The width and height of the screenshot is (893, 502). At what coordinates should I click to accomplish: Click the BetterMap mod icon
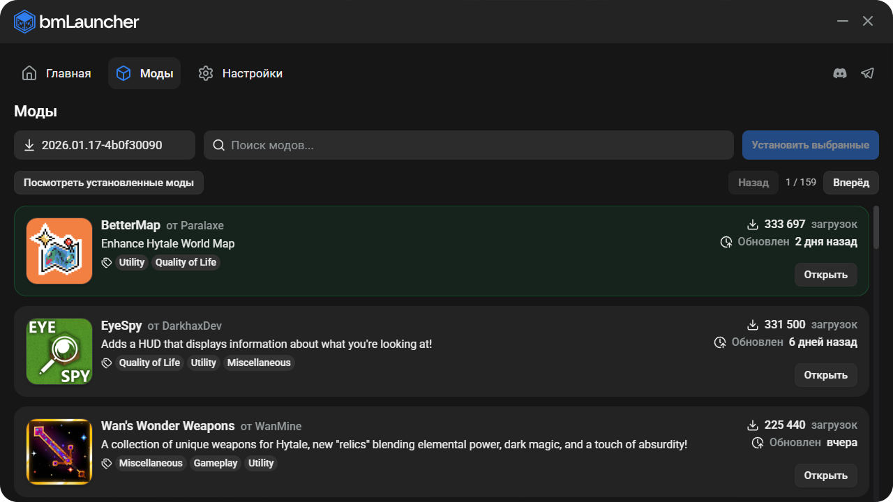[59, 251]
